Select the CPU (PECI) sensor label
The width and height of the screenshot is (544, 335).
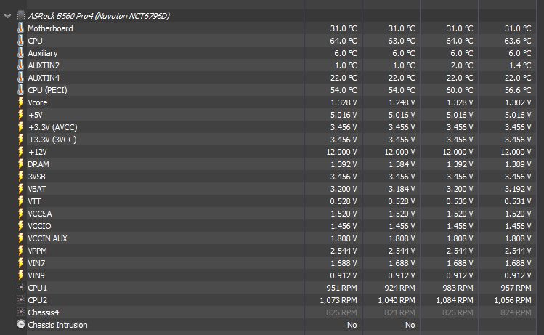(47, 90)
